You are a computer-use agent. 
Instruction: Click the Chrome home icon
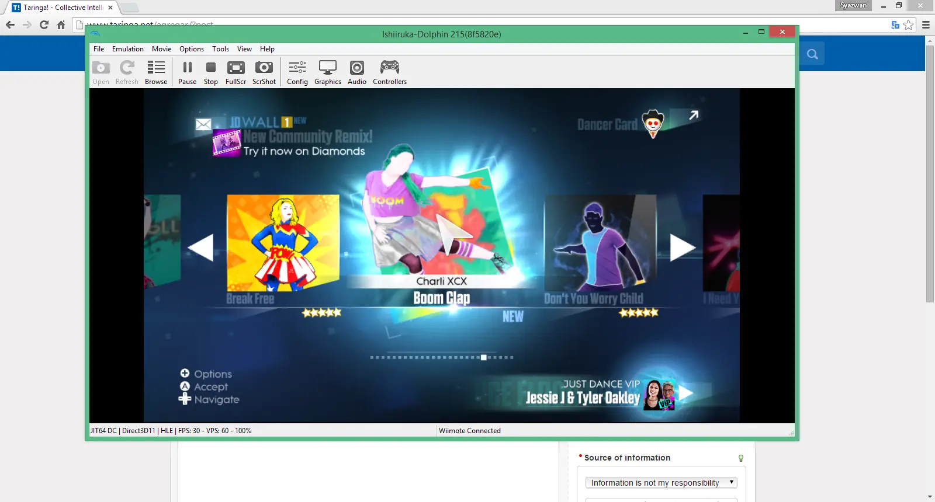(x=61, y=25)
